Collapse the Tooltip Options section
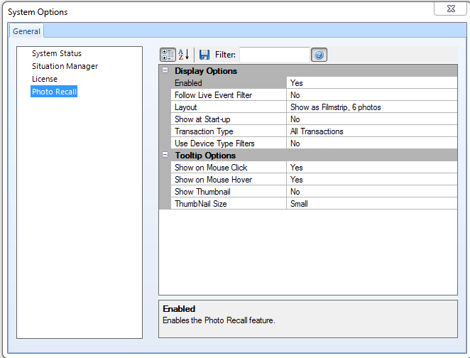Viewport: 470px width, 358px height. 165,156
